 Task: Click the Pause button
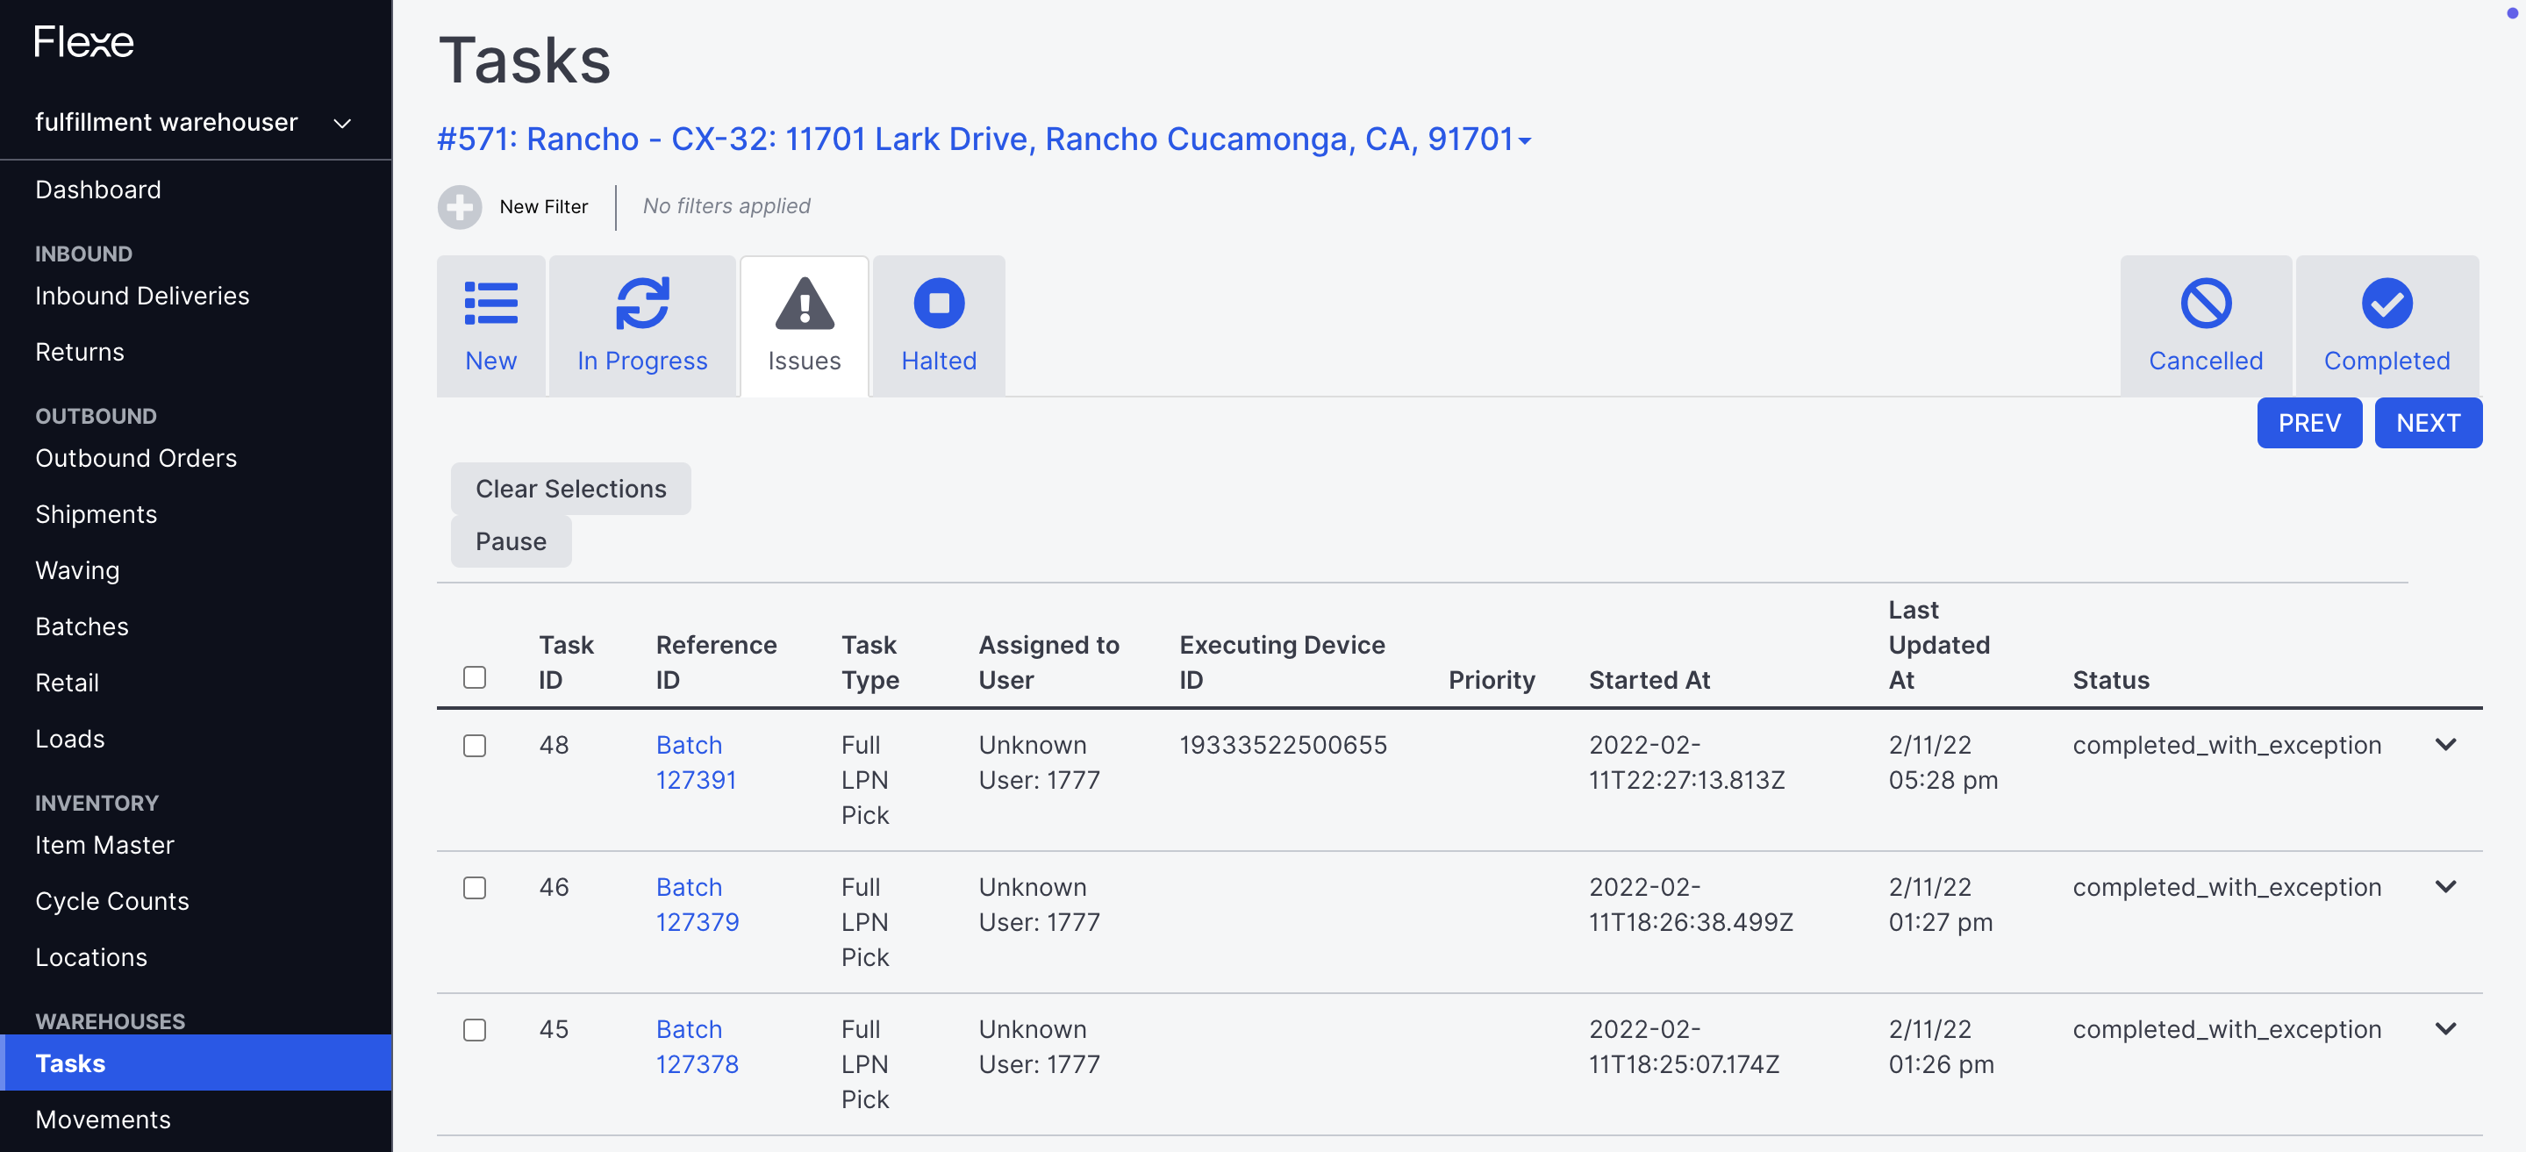511,542
